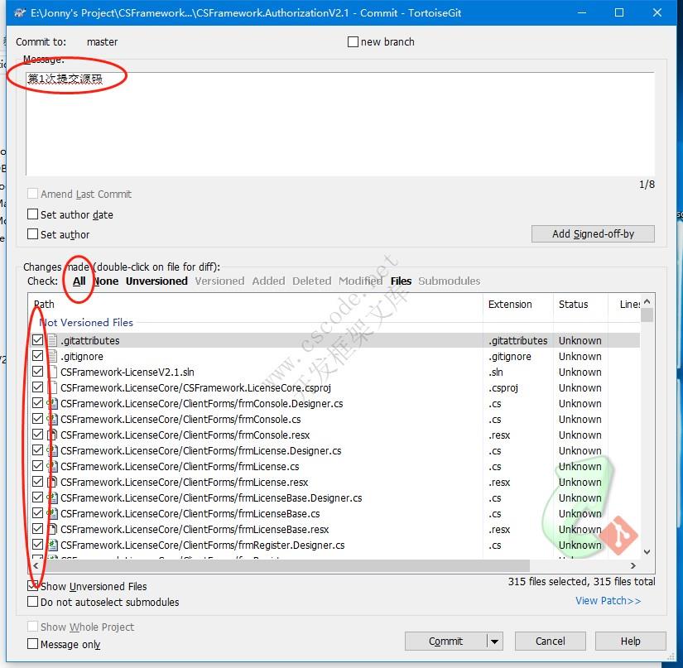The image size is (683, 668).
Task: Click the .gitattributes file icon
Action: (x=52, y=340)
